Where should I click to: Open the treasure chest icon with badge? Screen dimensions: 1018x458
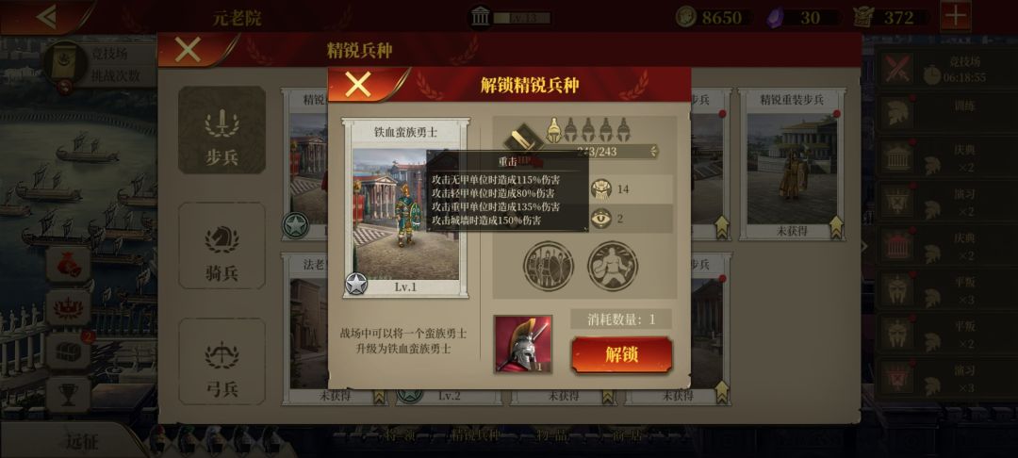[68, 351]
